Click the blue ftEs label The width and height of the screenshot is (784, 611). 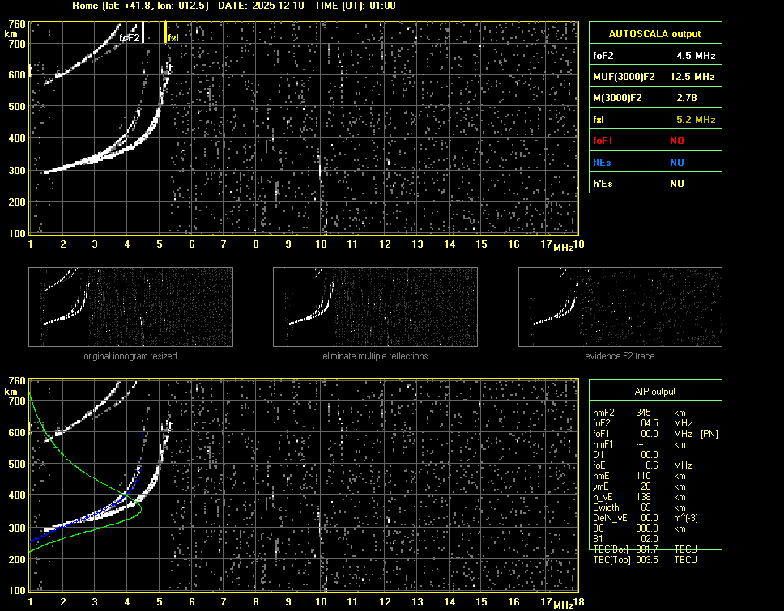point(603,162)
